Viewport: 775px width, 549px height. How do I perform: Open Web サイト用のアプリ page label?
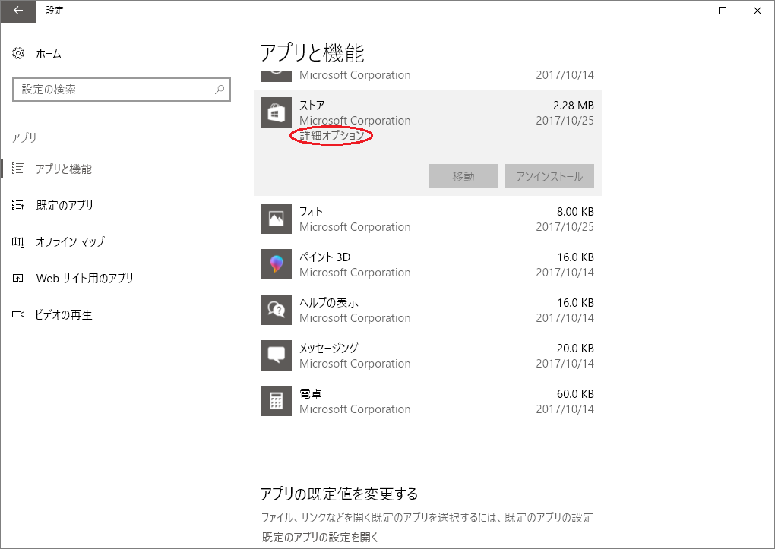click(84, 278)
